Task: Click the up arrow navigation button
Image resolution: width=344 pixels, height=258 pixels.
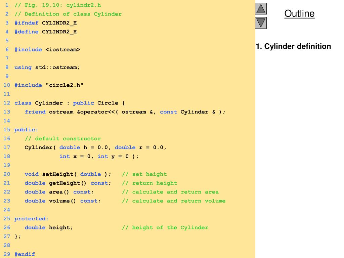Action: (x=261, y=8)
